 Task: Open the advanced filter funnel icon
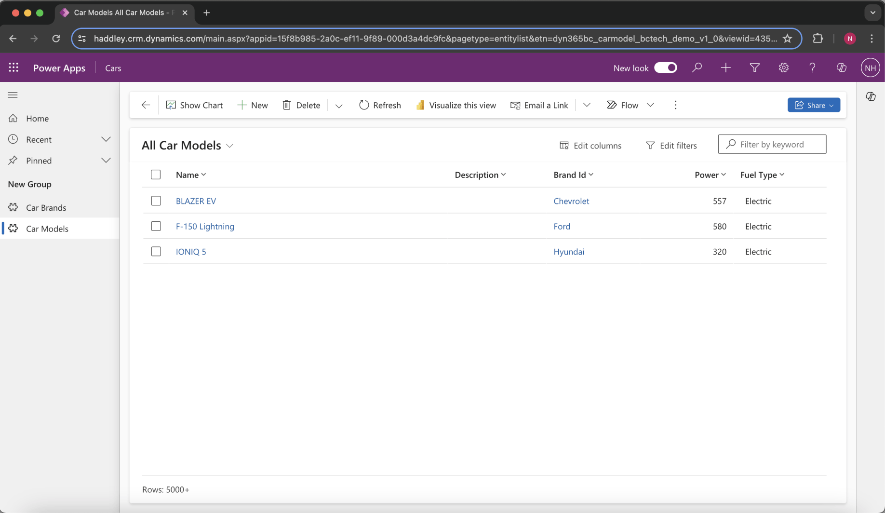click(x=754, y=67)
